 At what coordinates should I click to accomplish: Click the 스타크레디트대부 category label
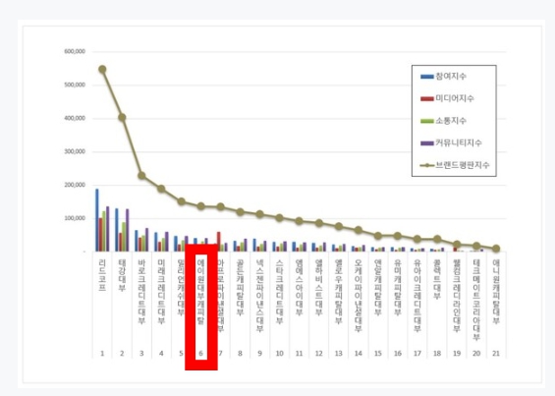click(280, 292)
